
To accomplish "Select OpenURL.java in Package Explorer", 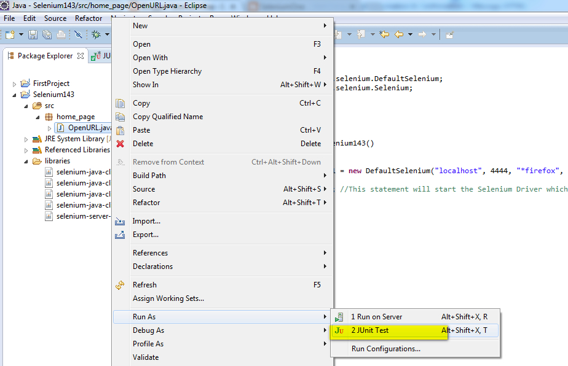I will [84, 128].
